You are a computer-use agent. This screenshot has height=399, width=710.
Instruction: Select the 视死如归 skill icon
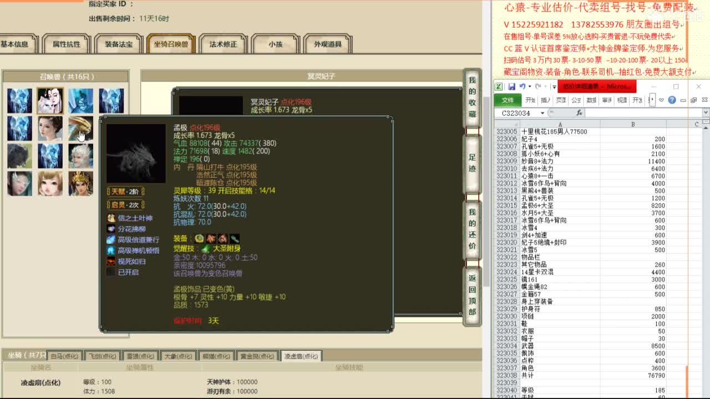(111, 260)
